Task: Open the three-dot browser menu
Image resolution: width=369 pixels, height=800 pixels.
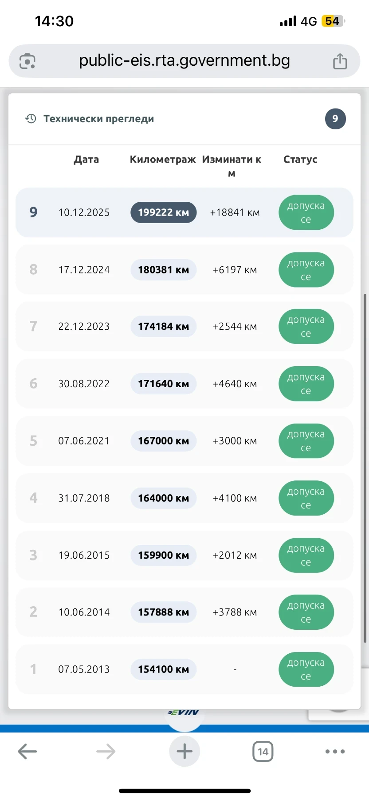Action: pos(335,752)
